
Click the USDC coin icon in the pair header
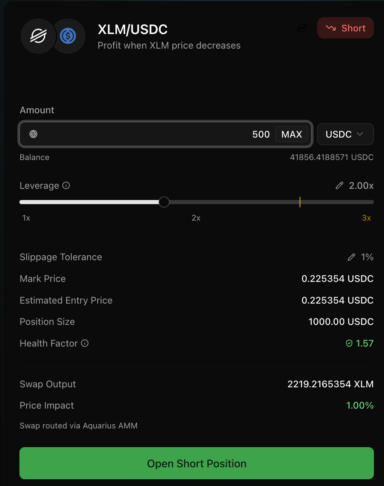tap(68, 36)
